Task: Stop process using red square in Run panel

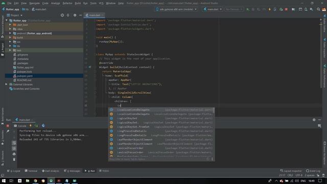Action: pos(8,126)
